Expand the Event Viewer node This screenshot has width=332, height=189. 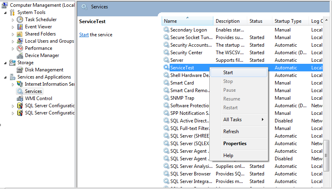13,27
